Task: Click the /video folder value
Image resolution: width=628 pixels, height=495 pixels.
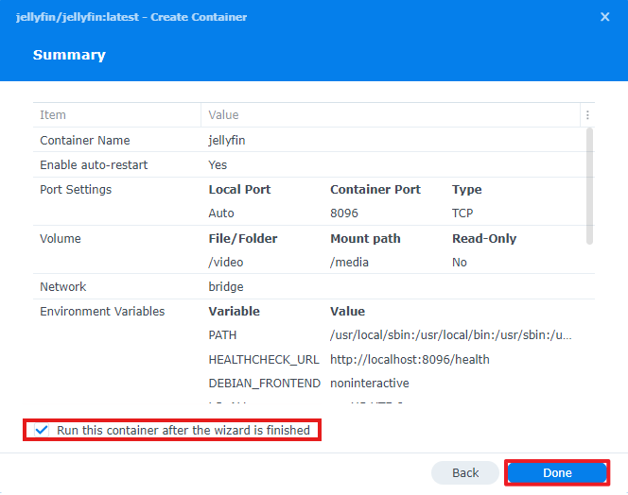Action: click(x=225, y=263)
